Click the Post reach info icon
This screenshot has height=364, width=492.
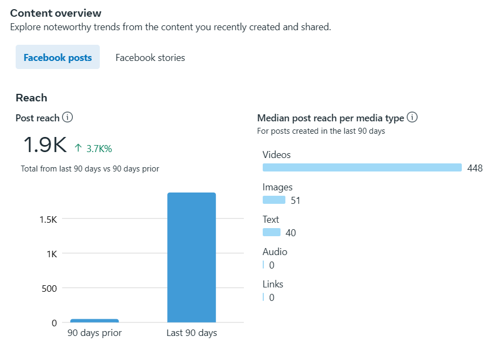click(x=67, y=118)
